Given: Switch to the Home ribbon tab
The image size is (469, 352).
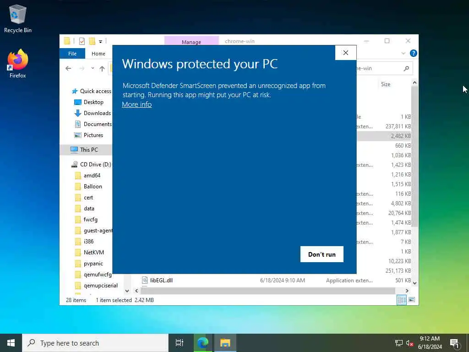Looking at the screenshot, I should tap(98, 54).
